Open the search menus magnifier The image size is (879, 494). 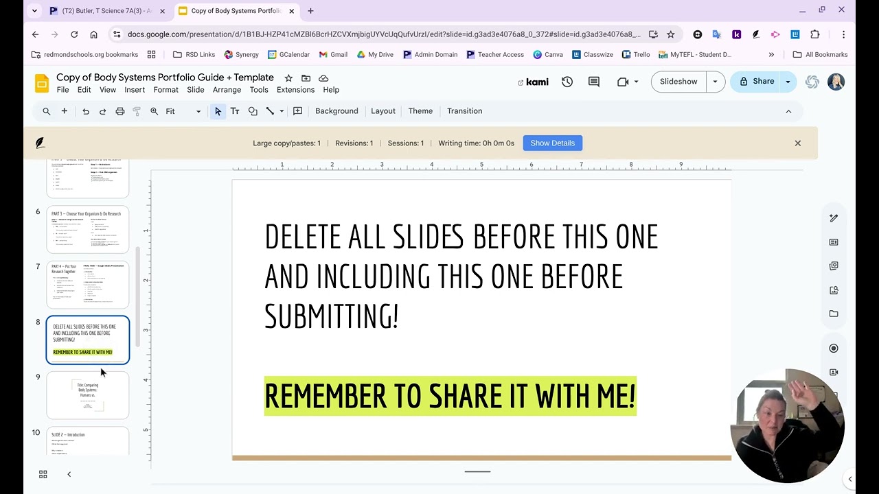47,111
